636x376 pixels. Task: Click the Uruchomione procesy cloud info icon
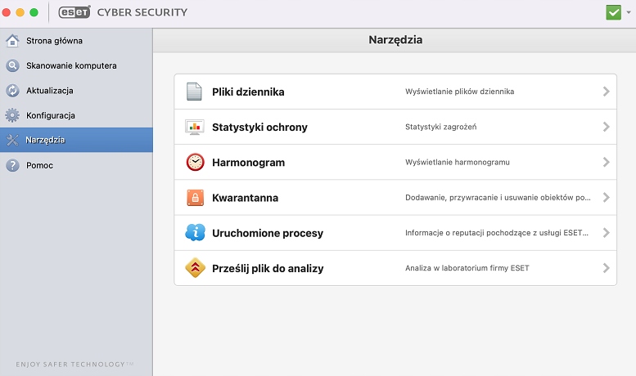(x=194, y=233)
